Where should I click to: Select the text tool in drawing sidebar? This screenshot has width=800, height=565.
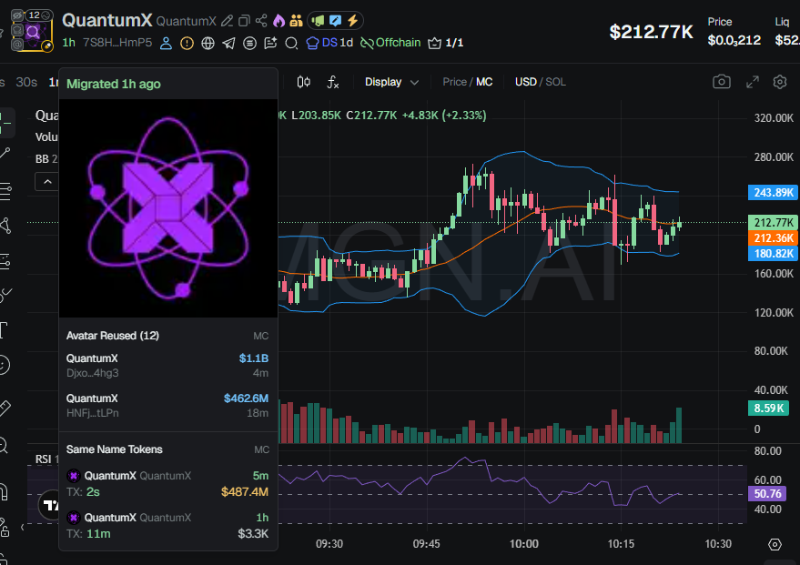click(5, 329)
